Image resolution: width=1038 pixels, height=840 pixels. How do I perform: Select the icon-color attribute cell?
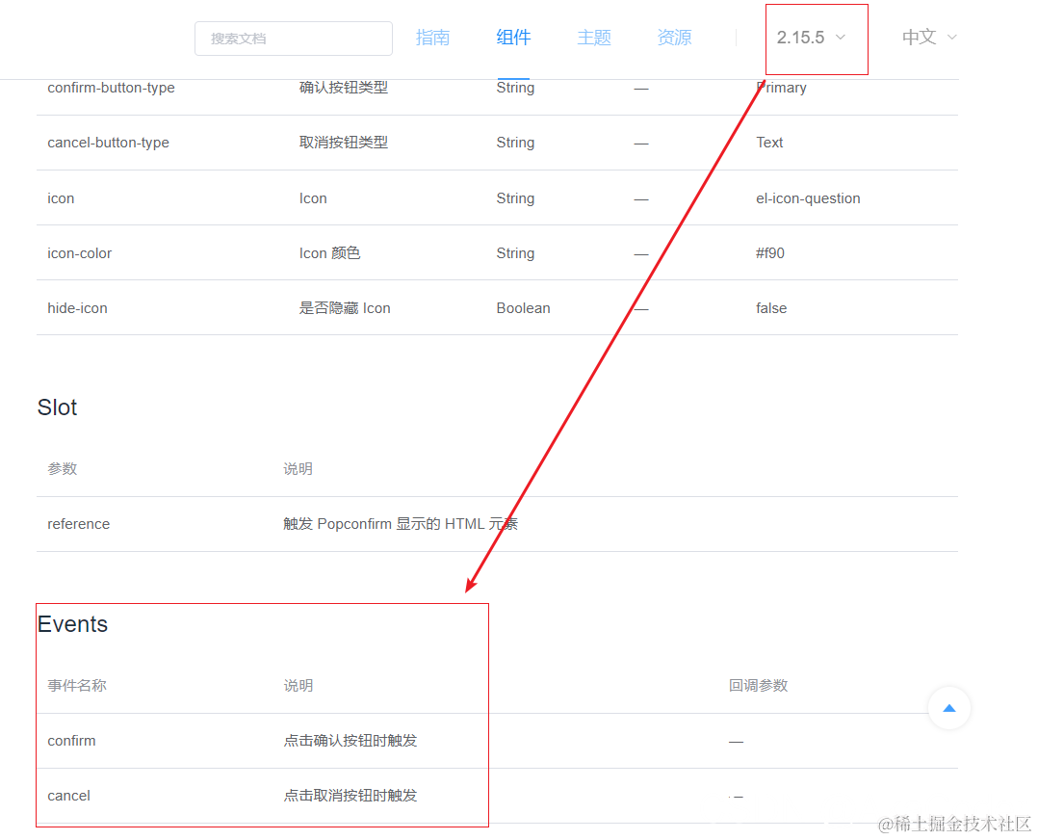[79, 253]
